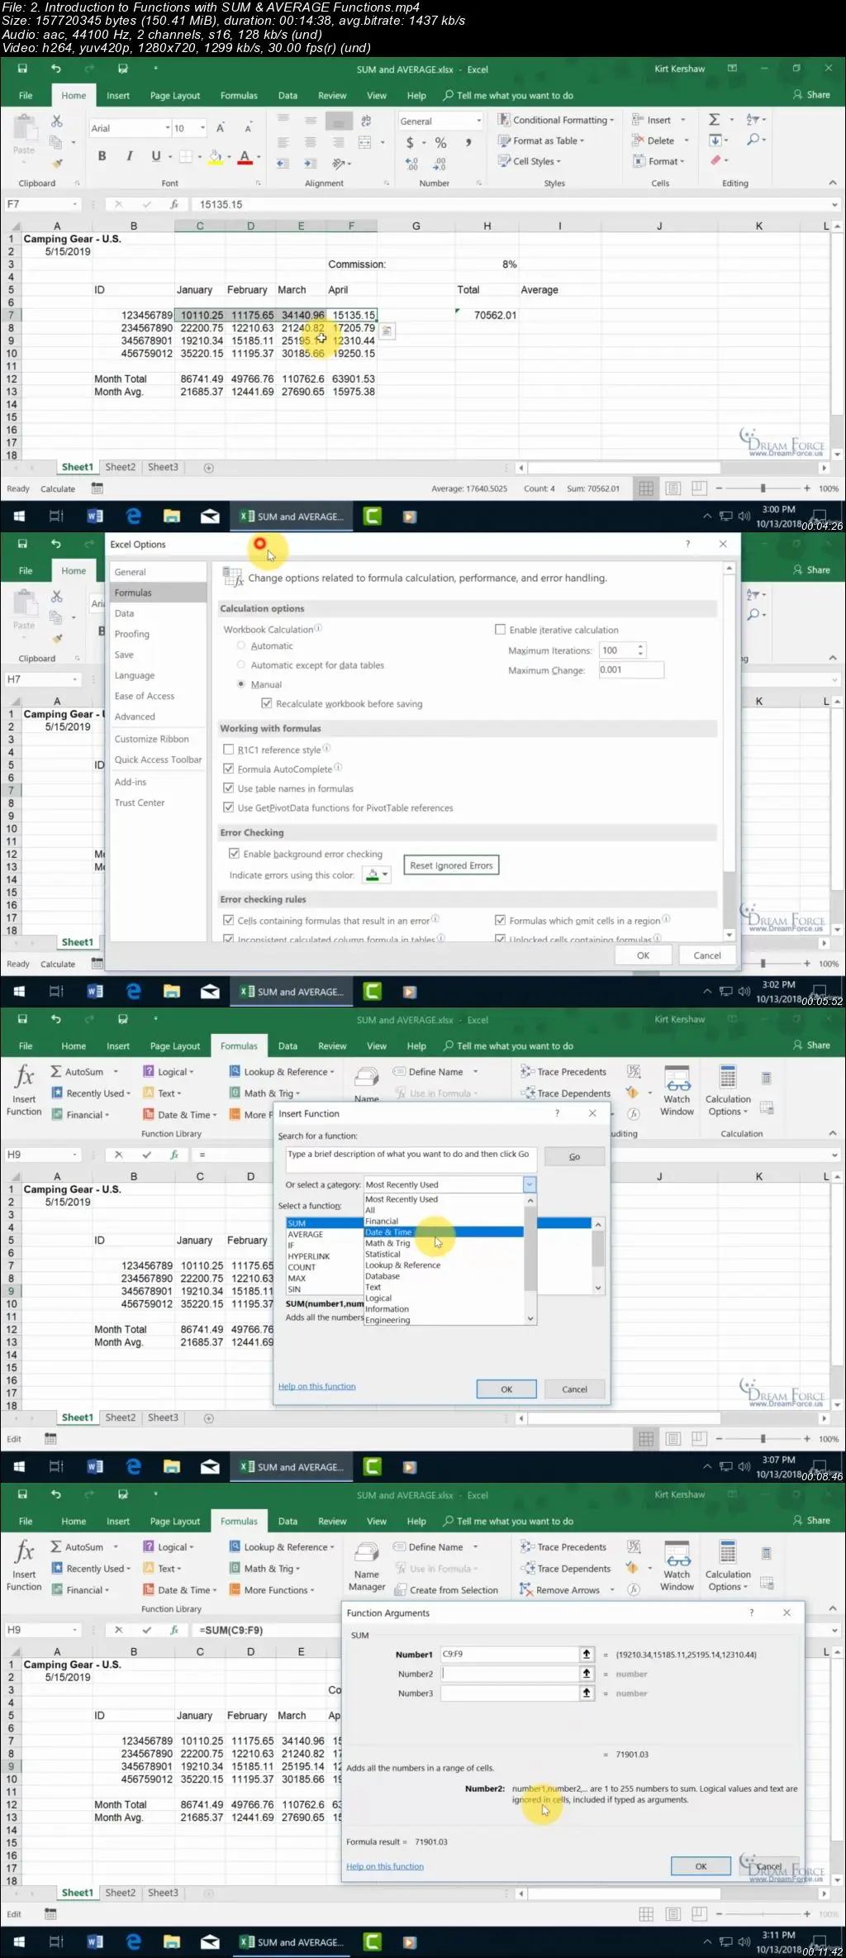Screen dimensions: 846x1958
Task: Open the Advanced category in Excel Options
Action: pos(158,717)
